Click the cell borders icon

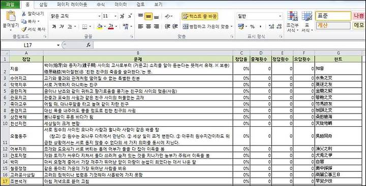coord(85,26)
